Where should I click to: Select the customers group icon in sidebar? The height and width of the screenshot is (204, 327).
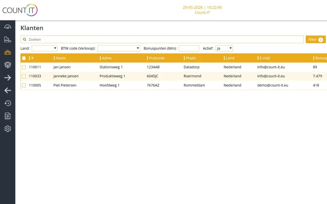click(7, 52)
